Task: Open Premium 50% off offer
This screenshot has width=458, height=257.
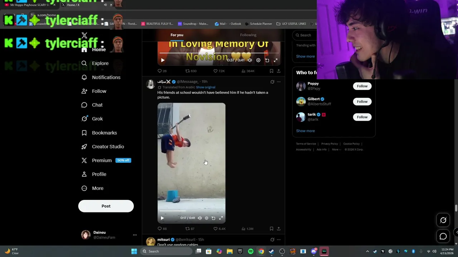Action: (106, 160)
